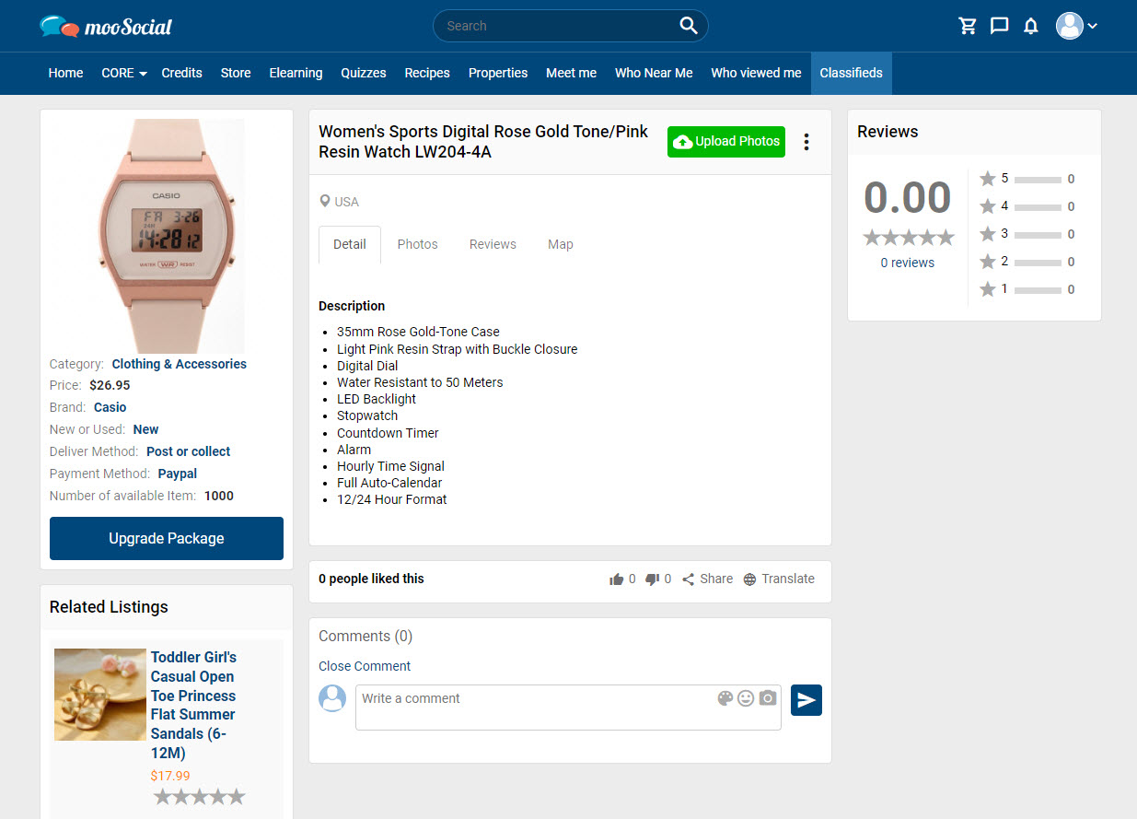Click the thumbs-down dislike icon

coord(653,579)
